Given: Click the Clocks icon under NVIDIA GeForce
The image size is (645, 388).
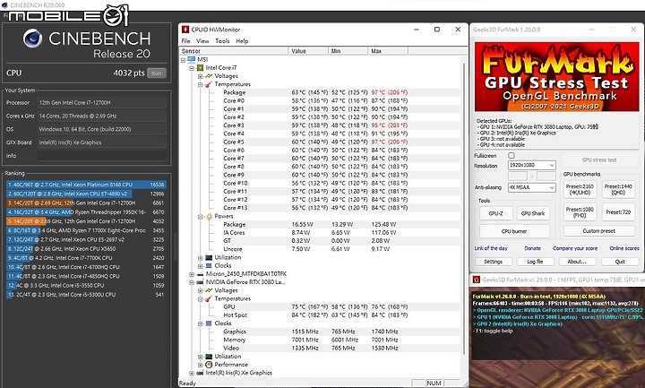Looking at the screenshot, I should pyautogui.click(x=209, y=323).
